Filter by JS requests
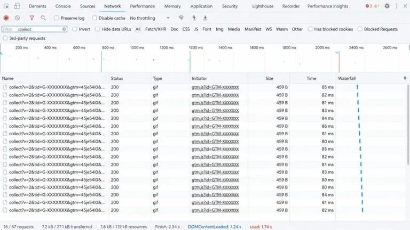 (196, 29)
